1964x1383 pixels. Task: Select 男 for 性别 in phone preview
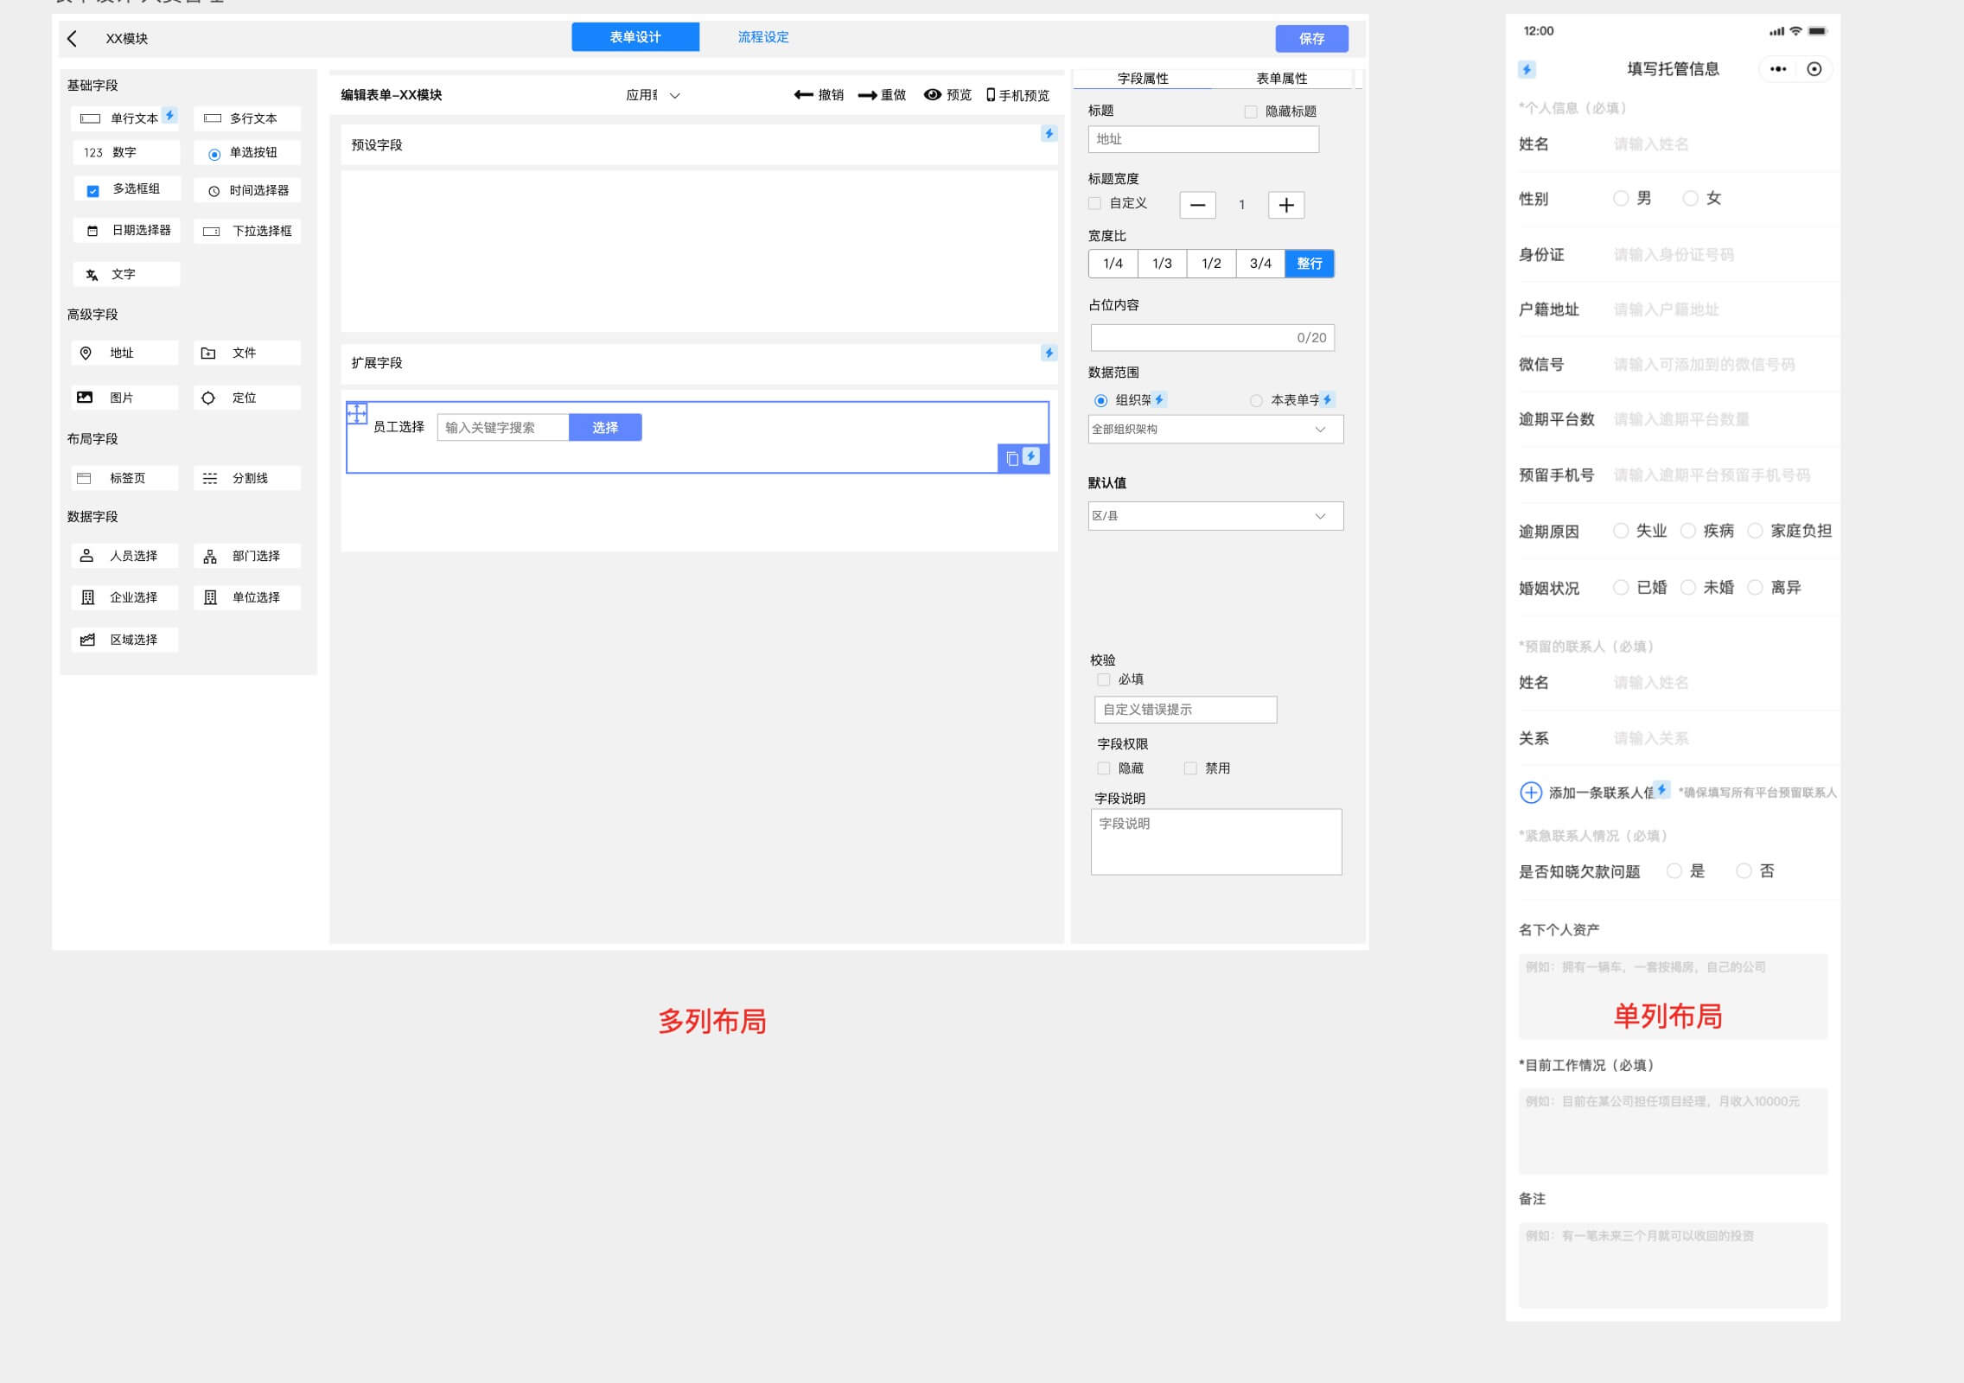[x=1621, y=199]
